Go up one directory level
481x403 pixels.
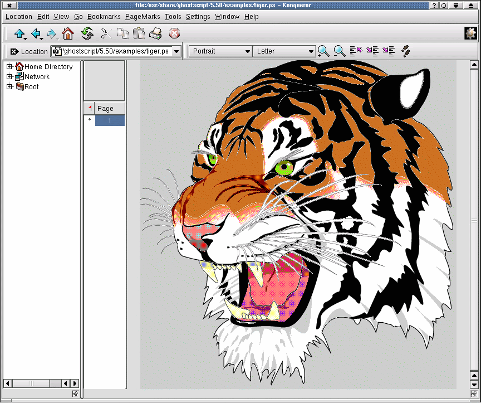click(19, 33)
